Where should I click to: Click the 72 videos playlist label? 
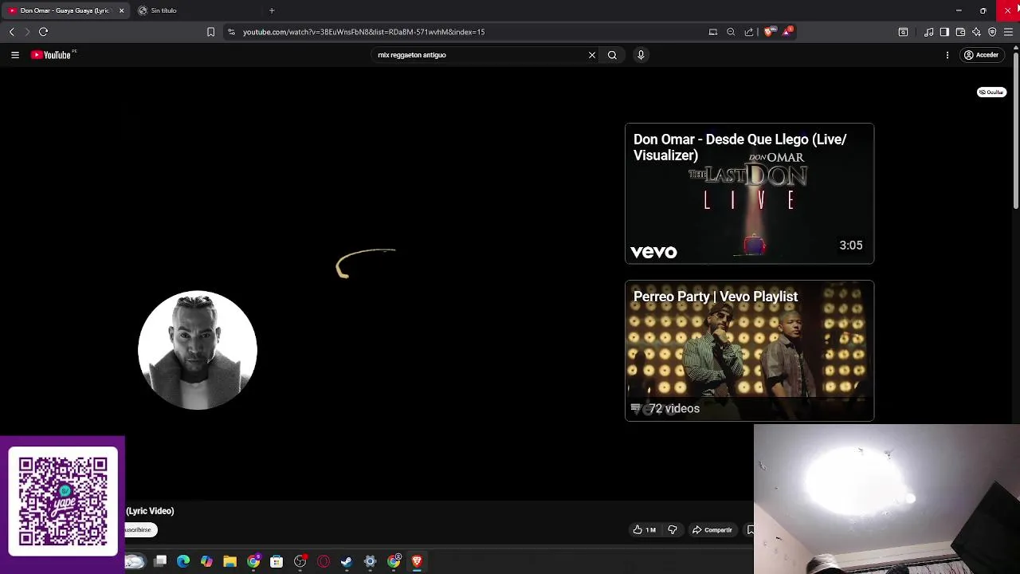click(673, 408)
